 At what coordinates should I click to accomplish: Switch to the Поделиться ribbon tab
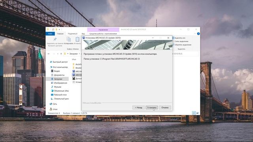[x=72, y=34]
